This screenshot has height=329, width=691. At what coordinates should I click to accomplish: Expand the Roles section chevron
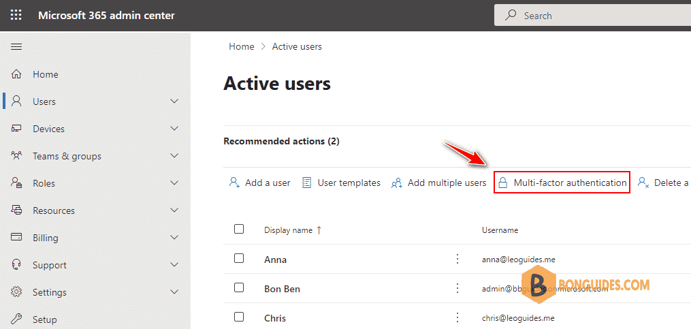pyautogui.click(x=174, y=183)
